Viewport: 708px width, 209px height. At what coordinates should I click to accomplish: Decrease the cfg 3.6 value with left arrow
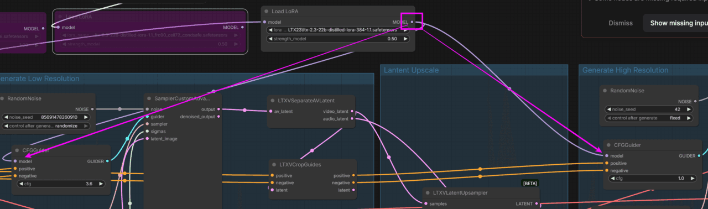(21, 184)
